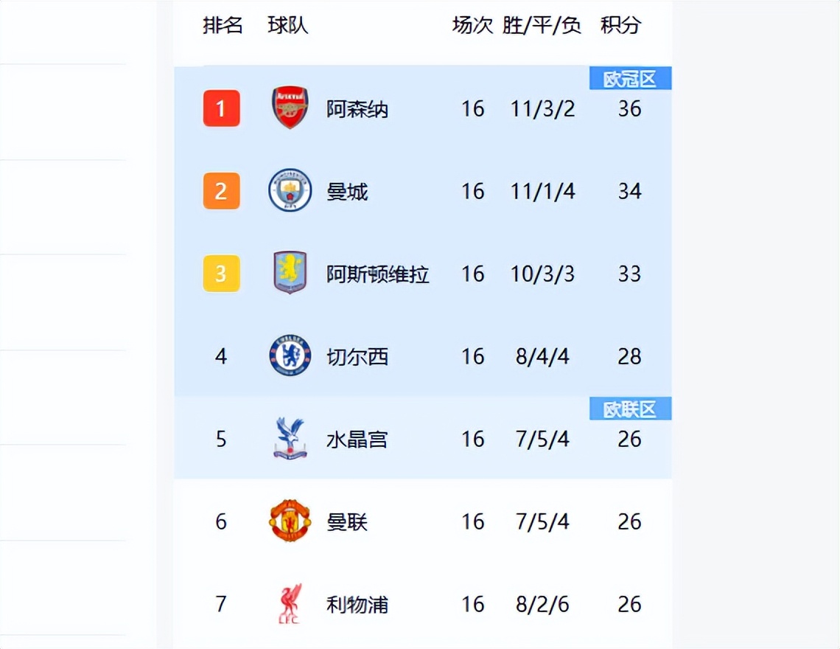Select the 胜/平/负 column header
This screenshot has height=649, width=840.
(542, 25)
